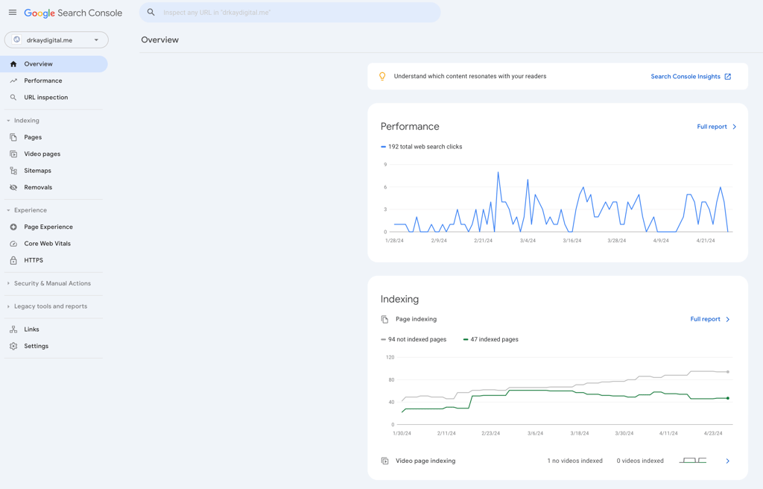The height and width of the screenshot is (489, 763).
Task: Expand Legacy tools and reports section
Action: pyautogui.click(x=9, y=306)
